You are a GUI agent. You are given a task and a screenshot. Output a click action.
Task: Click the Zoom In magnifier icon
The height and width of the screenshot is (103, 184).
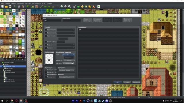click(x=62, y=7)
